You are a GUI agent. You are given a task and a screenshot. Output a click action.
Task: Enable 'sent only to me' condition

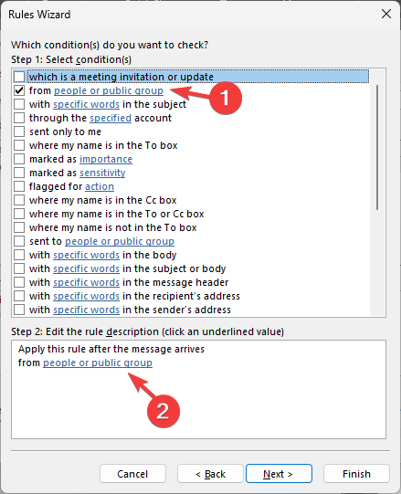click(x=19, y=131)
